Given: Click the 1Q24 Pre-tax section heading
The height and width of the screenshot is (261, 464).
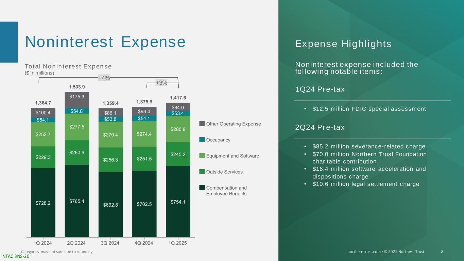Looking at the screenshot, I should click(x=320, y=89).
